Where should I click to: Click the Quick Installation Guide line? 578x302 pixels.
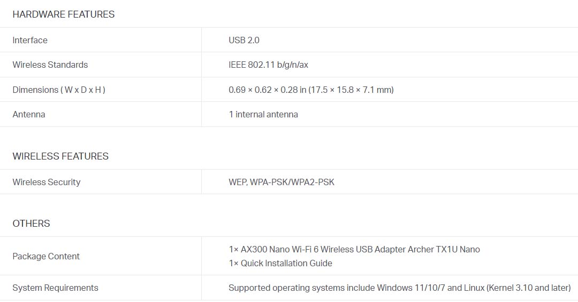[280, 264]
